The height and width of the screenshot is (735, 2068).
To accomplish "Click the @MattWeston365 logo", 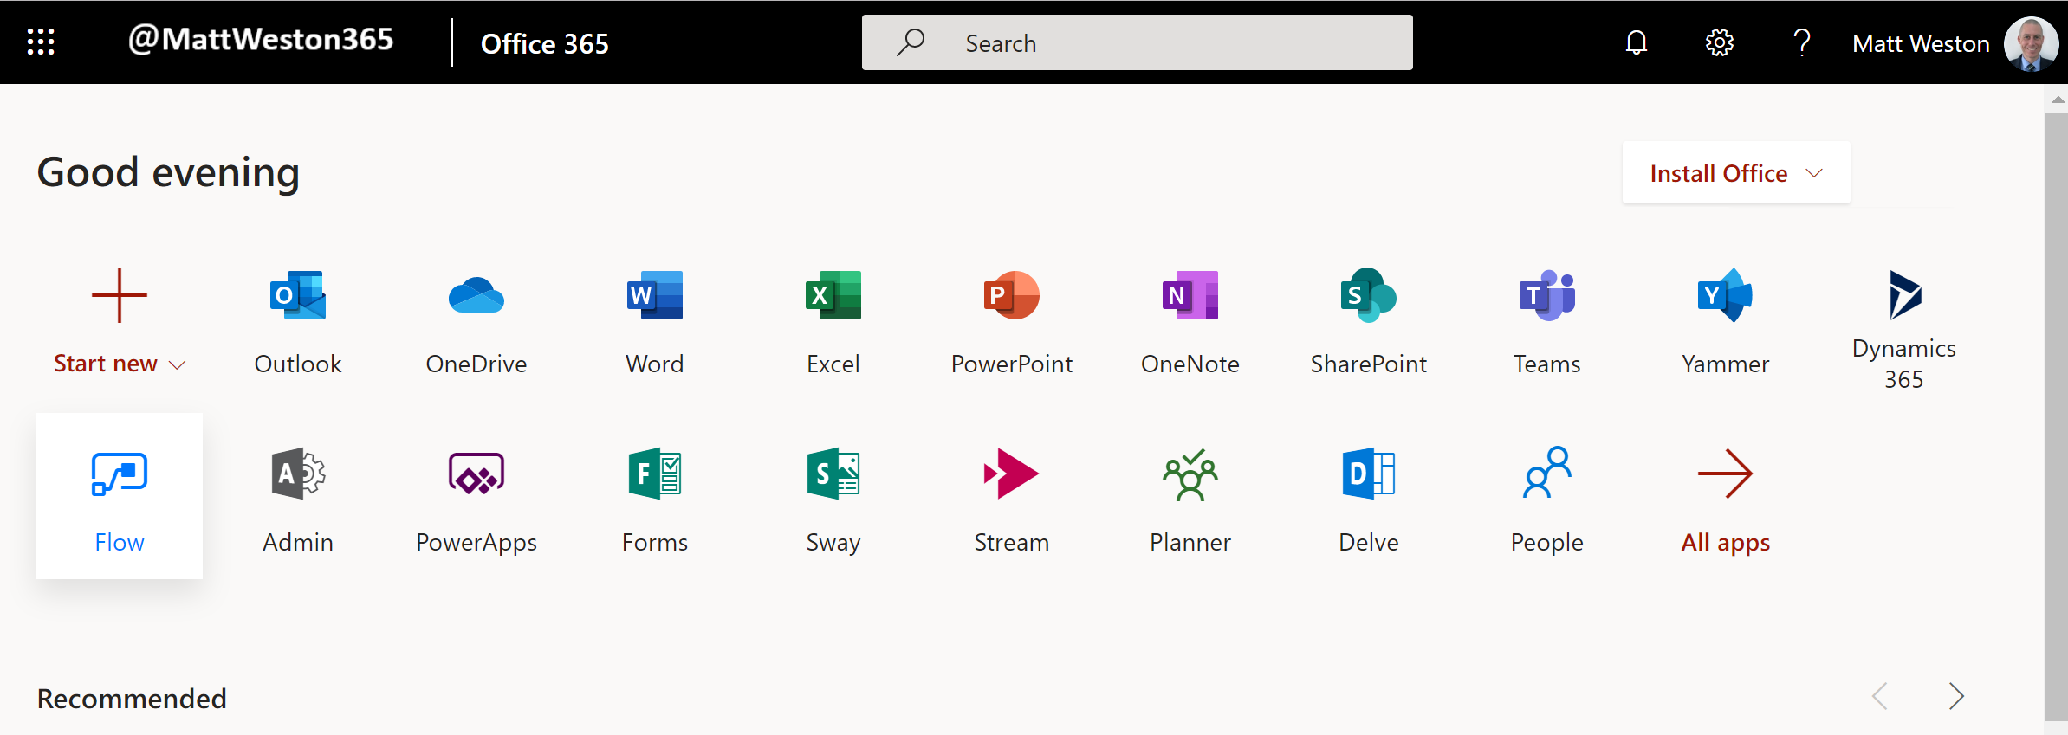I will coord(261,40).
